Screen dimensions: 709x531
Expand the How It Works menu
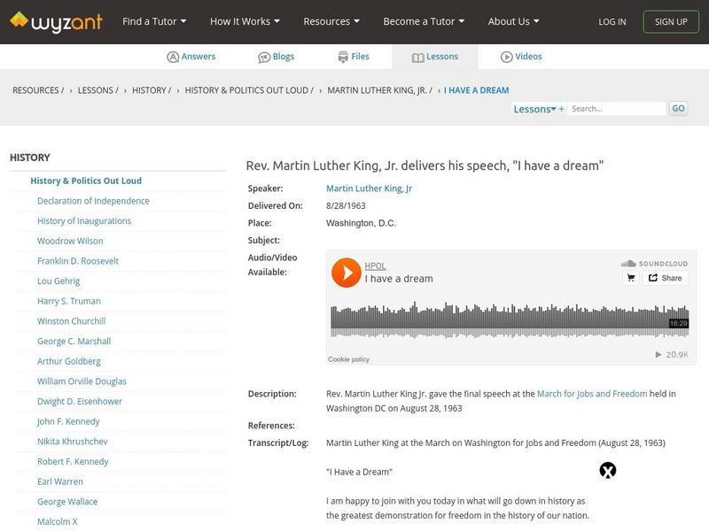pyautogui.click(x=245, y=21)
